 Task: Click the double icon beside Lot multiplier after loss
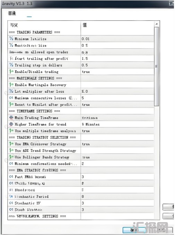11,91
